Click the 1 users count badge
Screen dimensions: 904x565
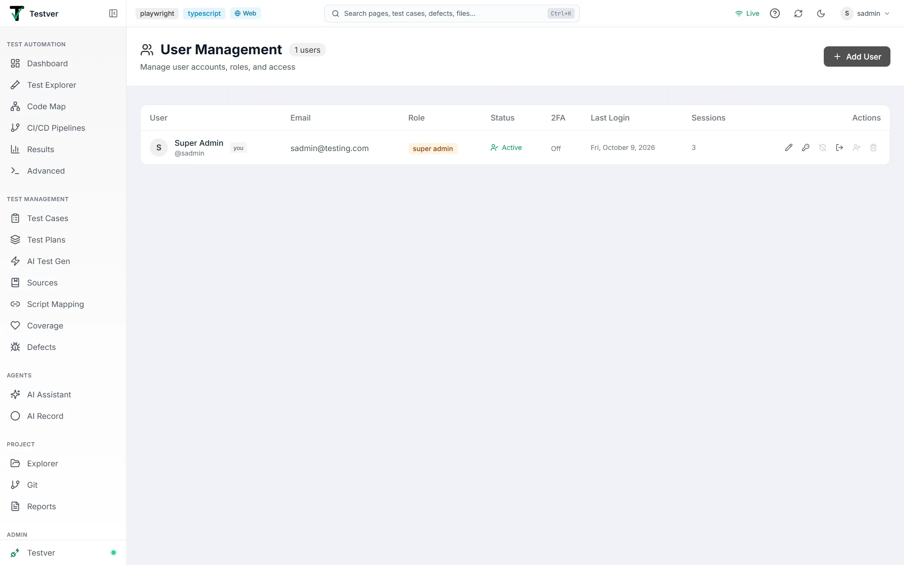pyautogui.click(x=307, y=50)
